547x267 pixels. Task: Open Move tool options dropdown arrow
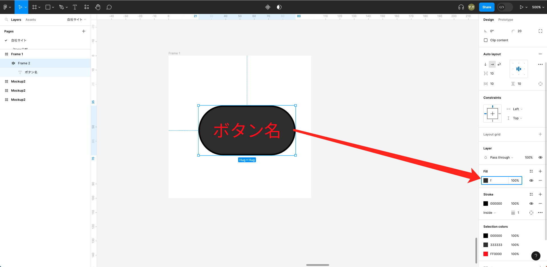click(26, 7)
